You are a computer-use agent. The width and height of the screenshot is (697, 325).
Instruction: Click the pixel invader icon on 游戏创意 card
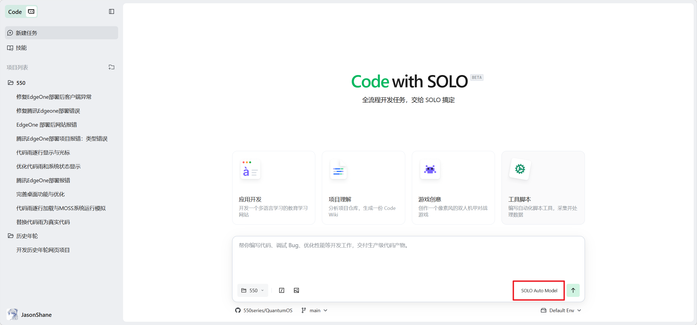pos(430,169)
